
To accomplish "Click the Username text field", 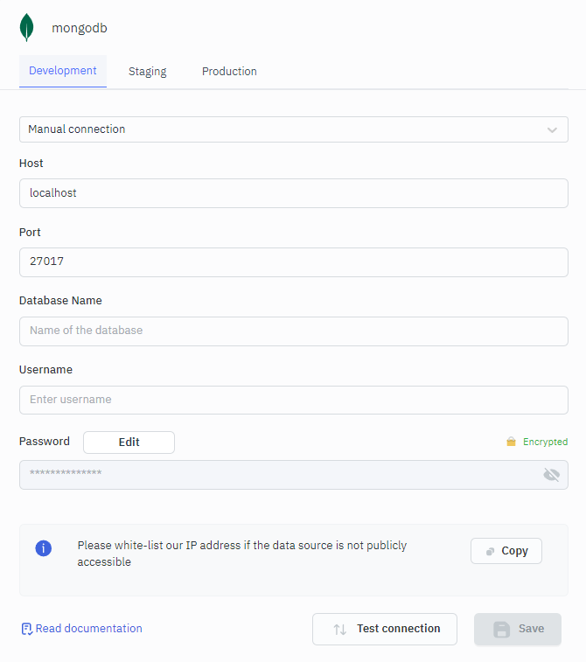I will tap(293, 400).
